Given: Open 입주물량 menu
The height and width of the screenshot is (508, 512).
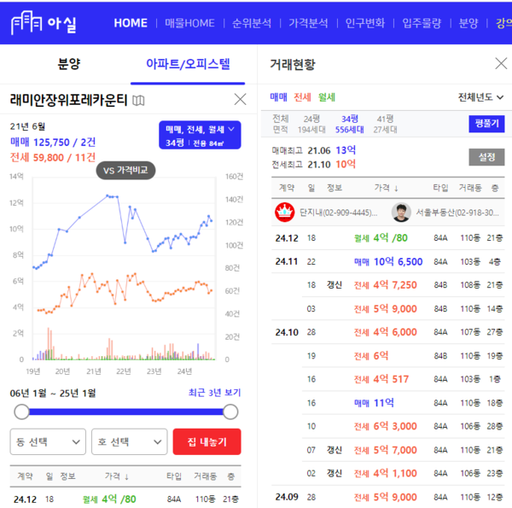Looking at the screenshot, I should tap(422, 23).
